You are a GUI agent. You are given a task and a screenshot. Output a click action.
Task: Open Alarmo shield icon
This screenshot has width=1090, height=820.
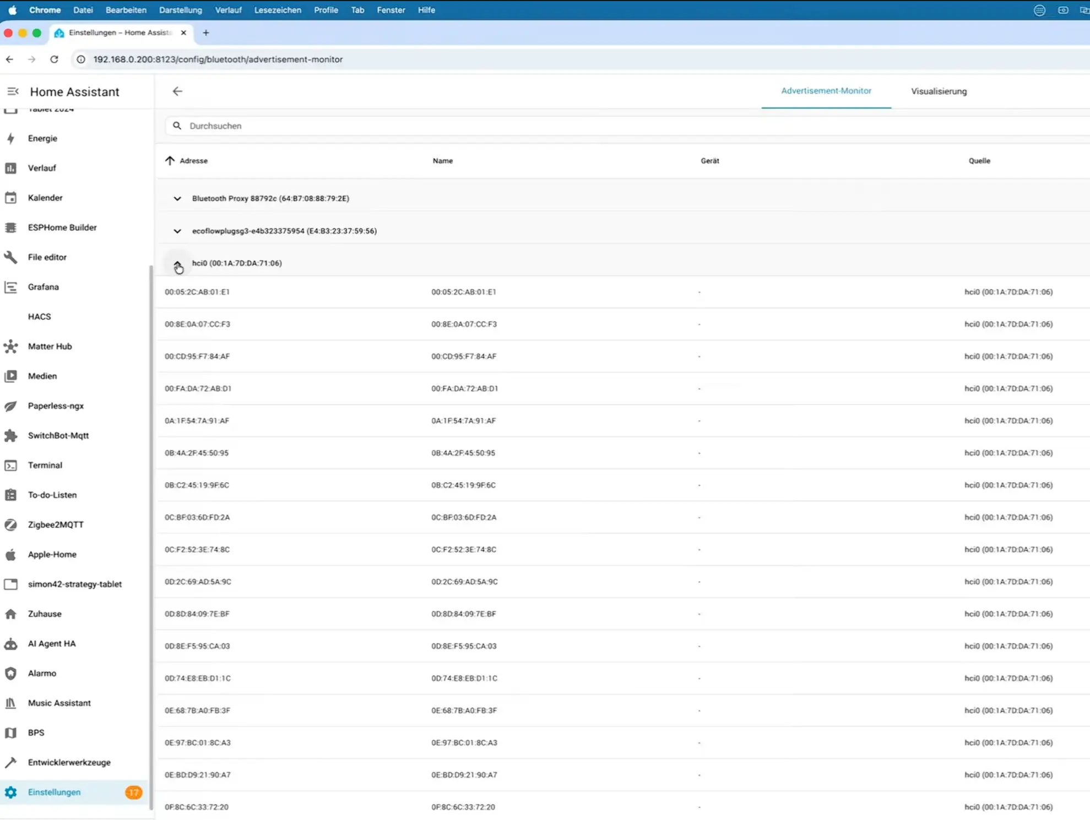(x=10, y=673)
